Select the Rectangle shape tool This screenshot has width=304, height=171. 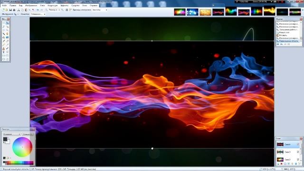pos(4,56)
